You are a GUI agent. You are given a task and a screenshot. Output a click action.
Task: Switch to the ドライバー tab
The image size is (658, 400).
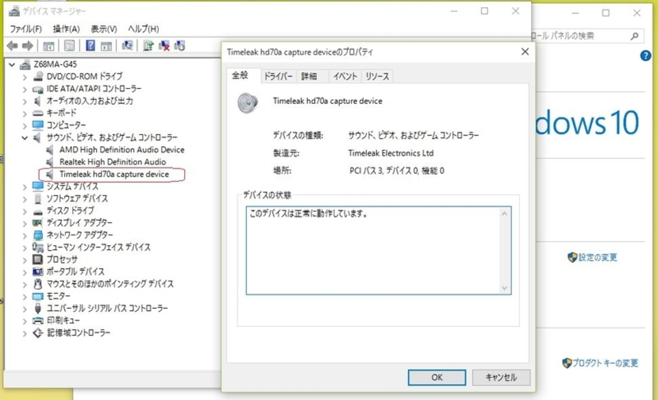278,76
